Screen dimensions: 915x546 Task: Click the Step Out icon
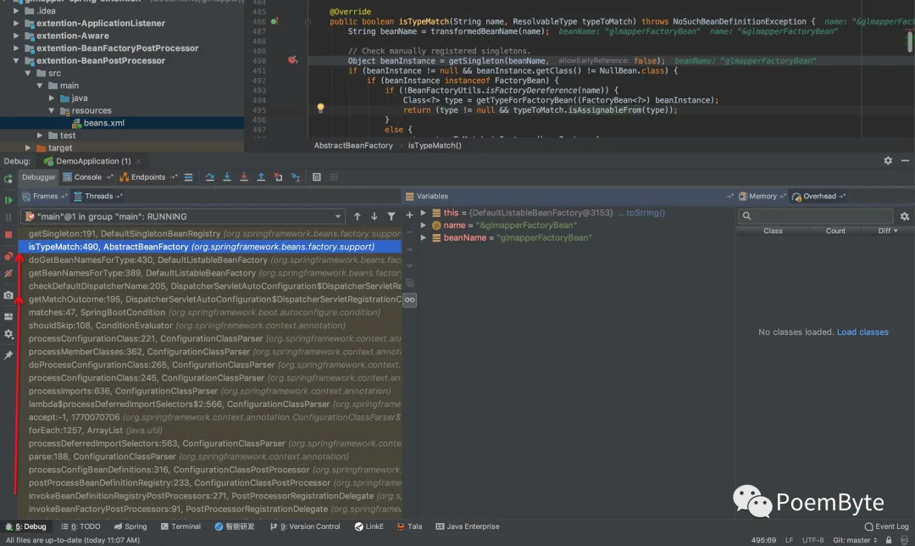pyautogui.click(x=261, y=177)
